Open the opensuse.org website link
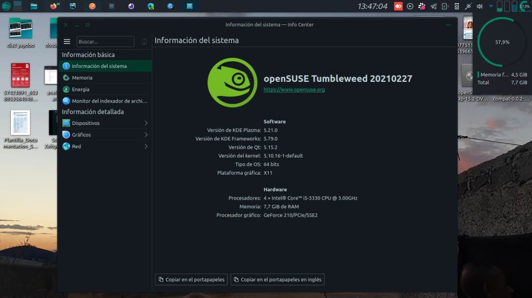This screenshot has height=298, width=532. (294, 90)
